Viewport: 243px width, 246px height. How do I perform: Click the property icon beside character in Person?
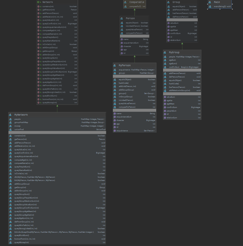(x=122, y=46)
